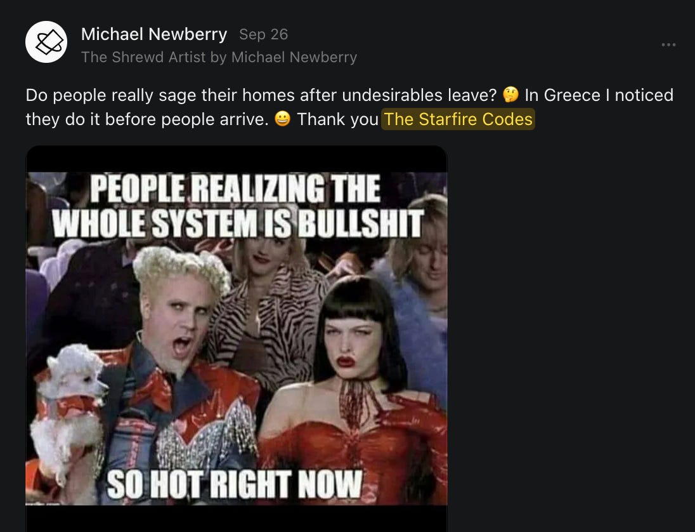
Task: Open the Sep 26 post timestamp
Action: [263, 34]
